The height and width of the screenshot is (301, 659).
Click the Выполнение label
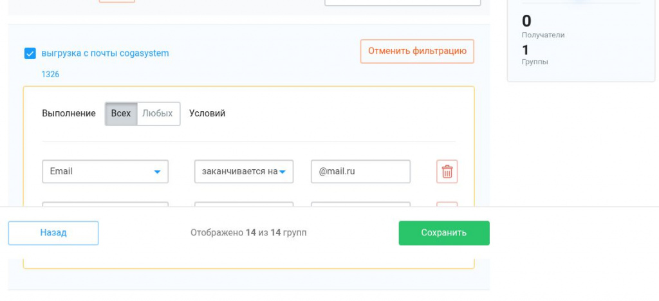(68, 113)
